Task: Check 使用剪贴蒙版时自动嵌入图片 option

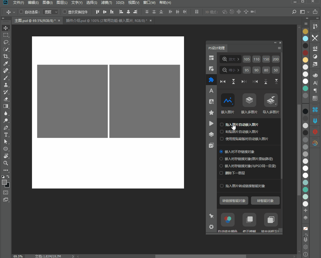Action: coord(222,139)
